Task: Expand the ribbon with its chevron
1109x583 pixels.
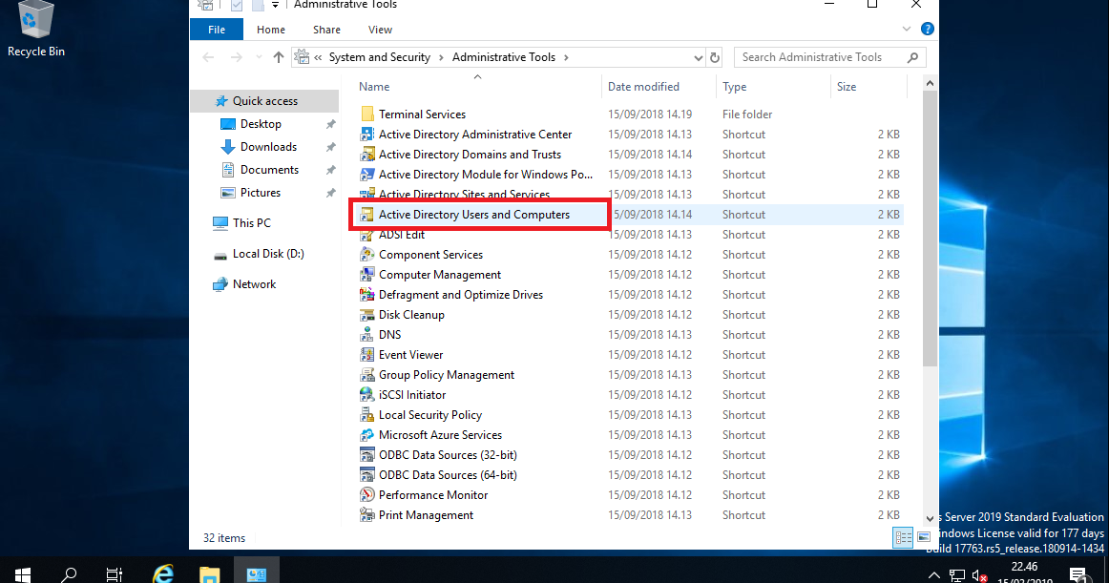Action: (905, 29)
